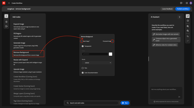Image resolution: width=194 pixels, height=108 pixels.
Task: Go back with the Create Workflow arrow
Action: click(x=9, y=3)
